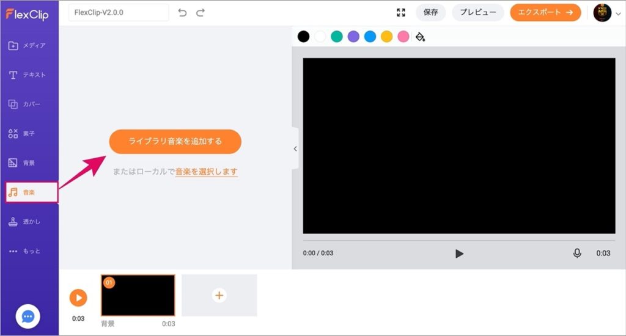Screen dimensions: 626x336
Task: Open the paint bucket custom color picker
Action: 420,37
